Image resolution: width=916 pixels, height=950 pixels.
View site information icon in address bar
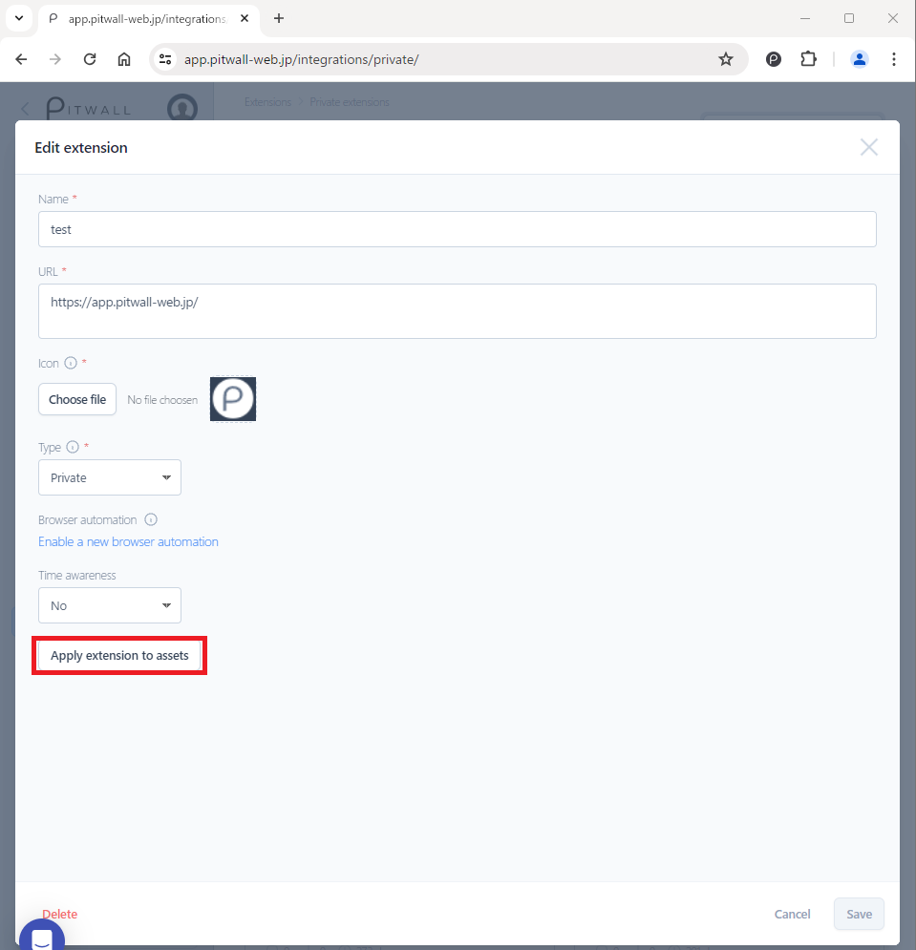pos(164,59)
